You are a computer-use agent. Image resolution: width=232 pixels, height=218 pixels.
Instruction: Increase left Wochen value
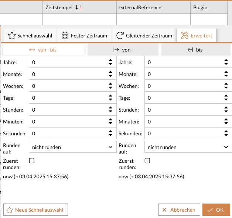coord(110,84)
